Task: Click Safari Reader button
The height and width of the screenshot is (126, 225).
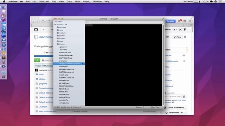Action: coord(171,21)
